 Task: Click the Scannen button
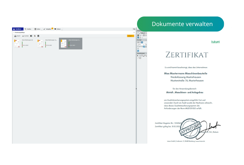point(25,36)
